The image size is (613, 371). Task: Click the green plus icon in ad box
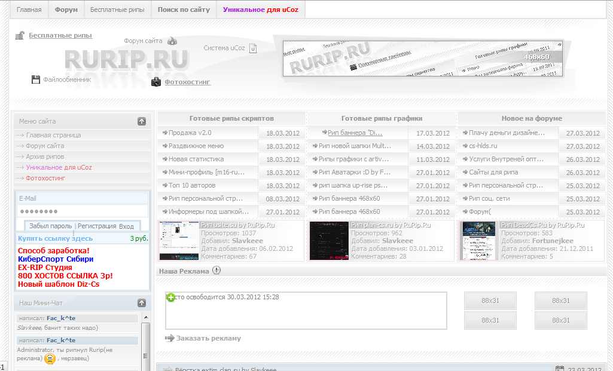tap(171, 297)
